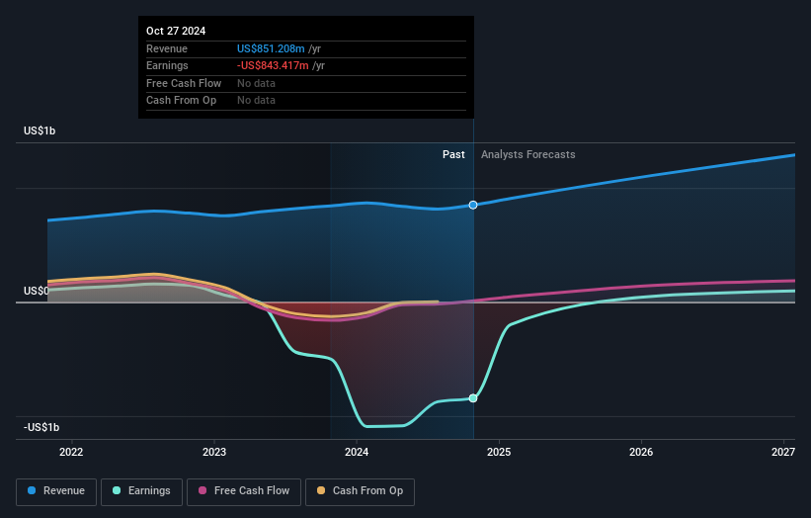811x518 pixels.
Task: Click the 2024 x-axis label
Action: click(357, 452)
